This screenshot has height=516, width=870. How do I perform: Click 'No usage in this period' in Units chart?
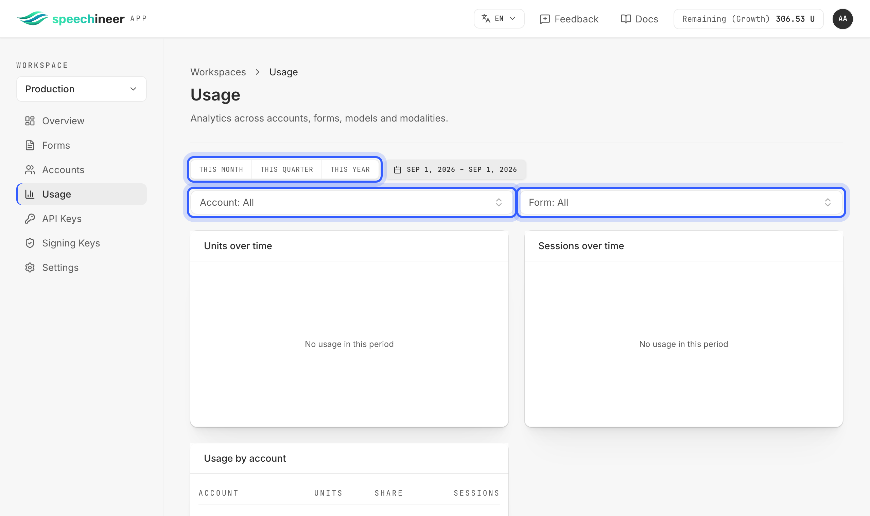(349, 344)
